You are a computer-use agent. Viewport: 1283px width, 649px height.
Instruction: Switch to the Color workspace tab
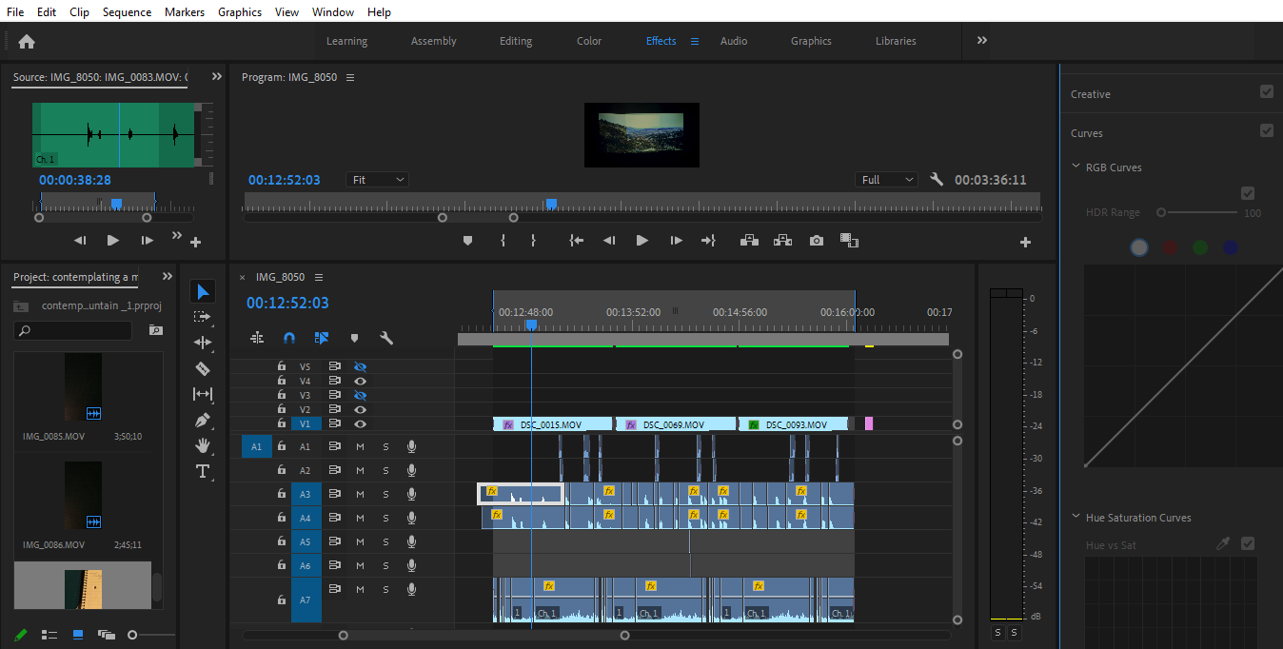click(588, 41)
